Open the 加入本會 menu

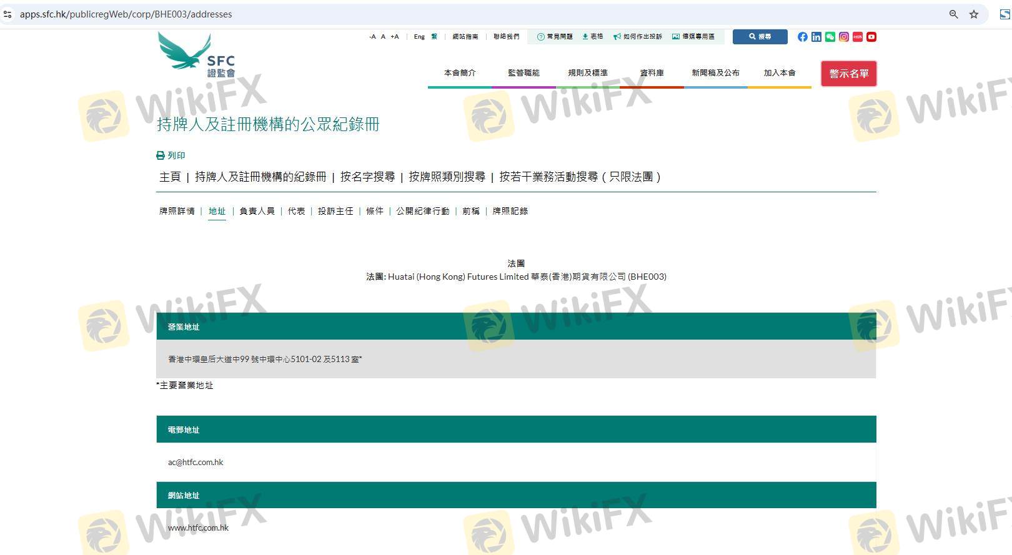coord(780,73)
